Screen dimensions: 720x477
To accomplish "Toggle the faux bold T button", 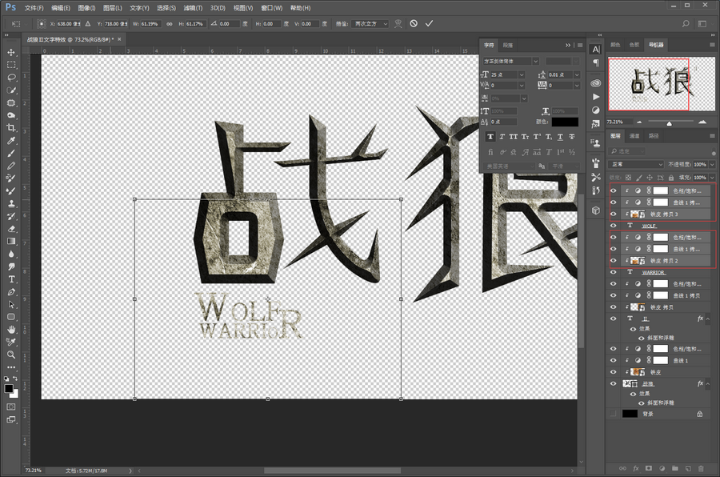I will (x=490, y=137).
